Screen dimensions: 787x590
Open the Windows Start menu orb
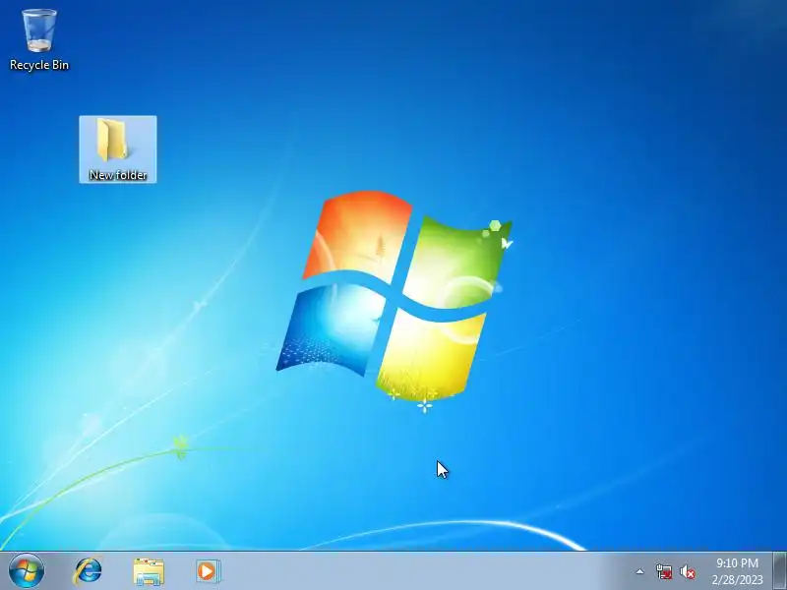coord(27,571)
